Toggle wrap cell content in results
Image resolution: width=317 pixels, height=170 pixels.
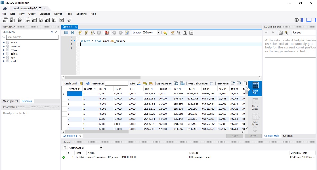point(211,84)
